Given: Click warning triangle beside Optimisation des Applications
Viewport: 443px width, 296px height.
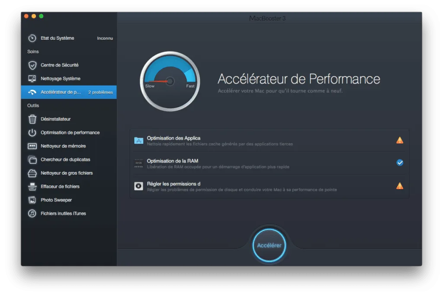Looking at the screenshot, I should click(x=399, y=140).
